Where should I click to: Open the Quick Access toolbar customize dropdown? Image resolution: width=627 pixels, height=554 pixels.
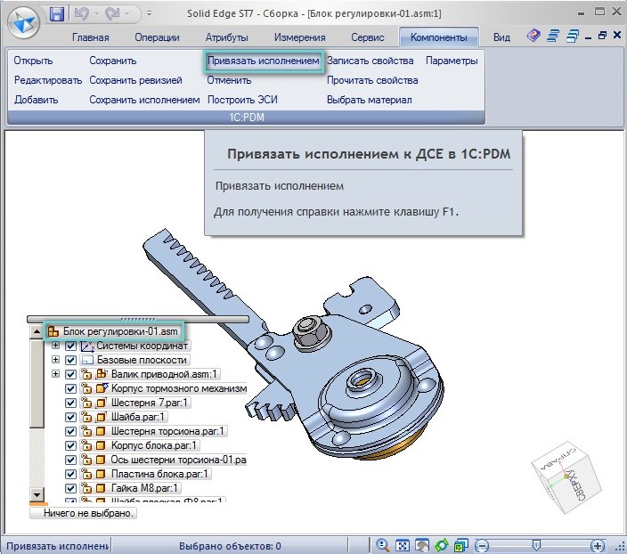(149, 14)
